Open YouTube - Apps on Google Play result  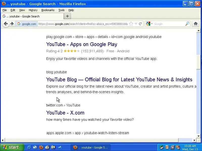[82, 44]
